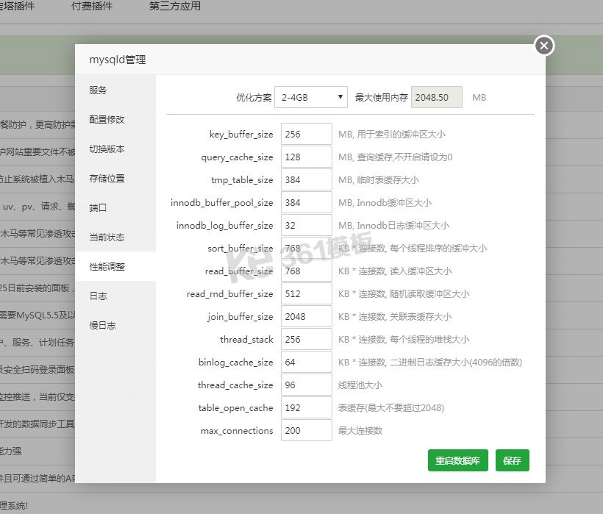Open the 慢日志 tab
The image size is (603, 514).
[115, 325]
